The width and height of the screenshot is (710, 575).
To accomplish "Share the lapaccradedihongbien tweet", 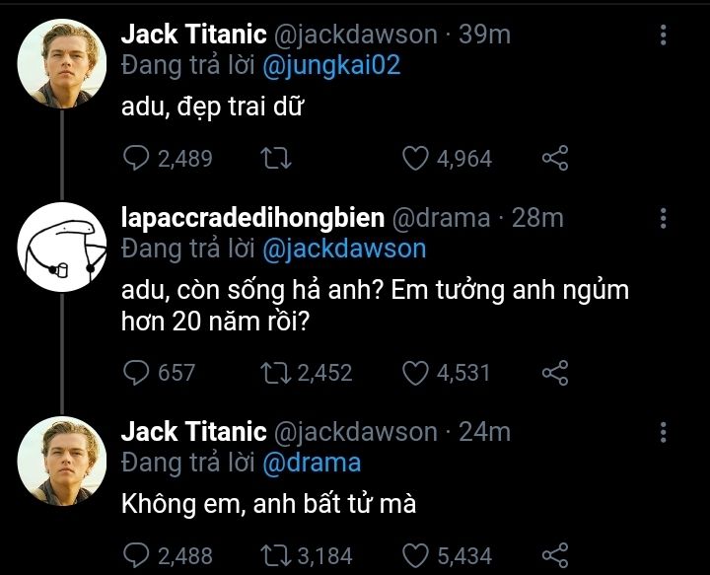I will point(555,372).
